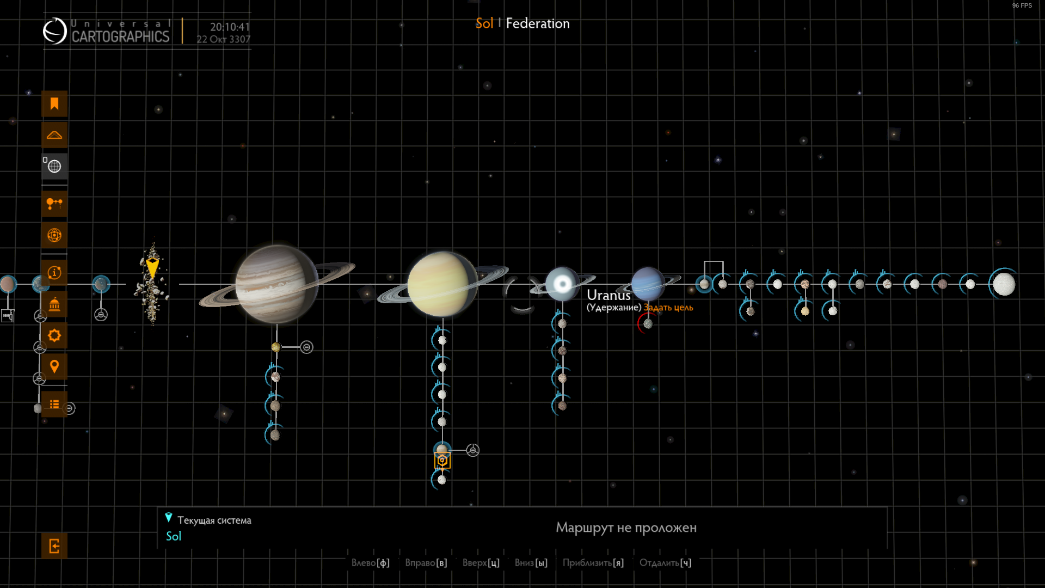Select the reddish planet at the left edge
The image size is (1045, 588).
point(8,284)
